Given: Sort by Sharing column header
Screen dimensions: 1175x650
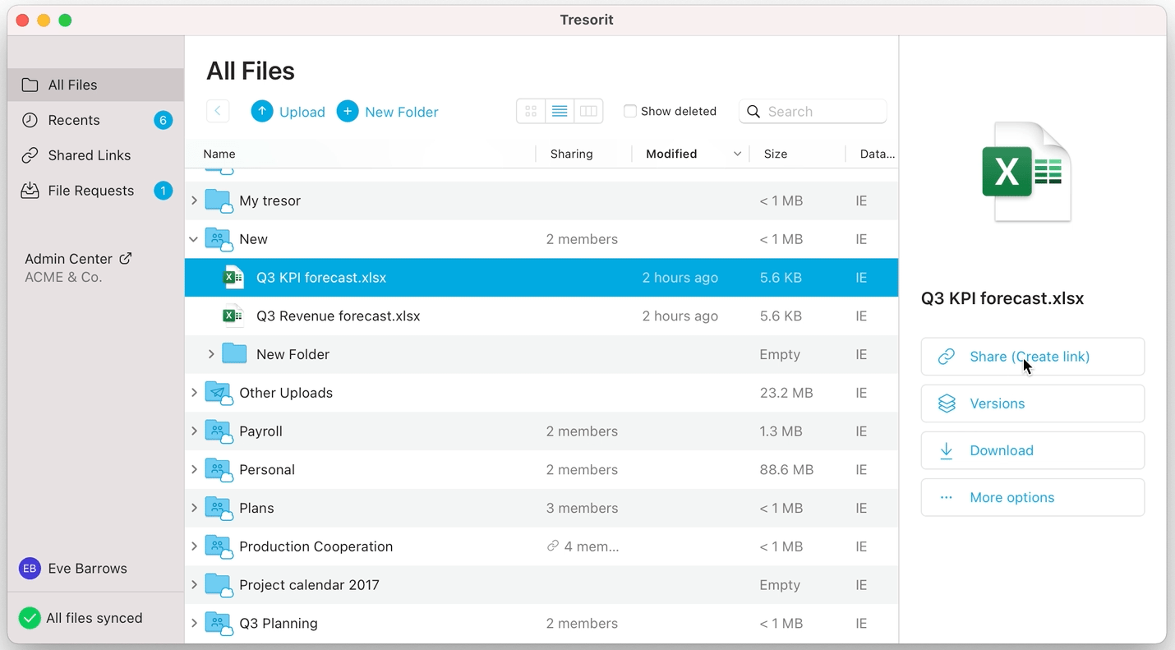Looking at the screenshot, I should click(571, 154).
